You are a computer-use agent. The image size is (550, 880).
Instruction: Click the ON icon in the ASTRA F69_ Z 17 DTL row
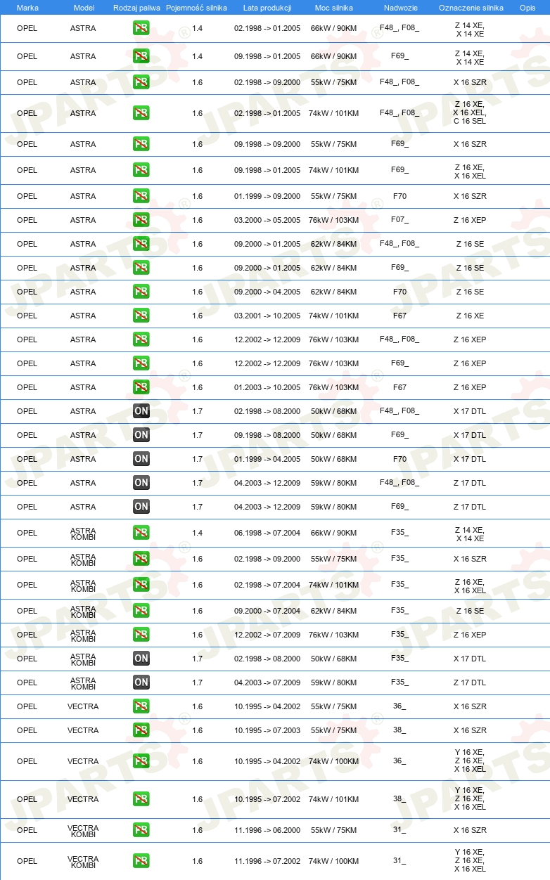(141, 507)
